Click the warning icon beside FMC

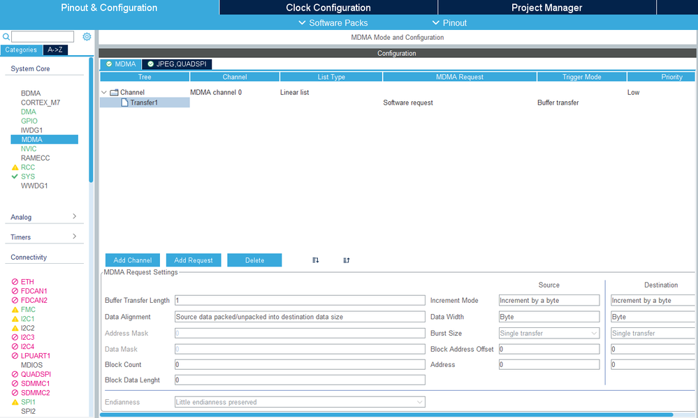click(x=15, y=310)
